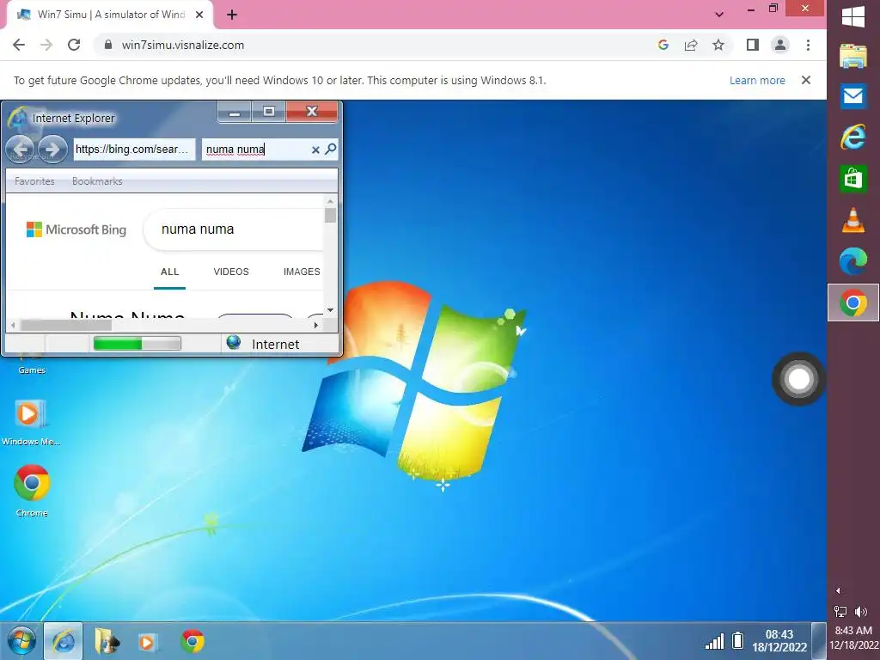
Task: Open Internet Explorer in the side taskbar
Action: pyautogui.click(x=853, y=137)
